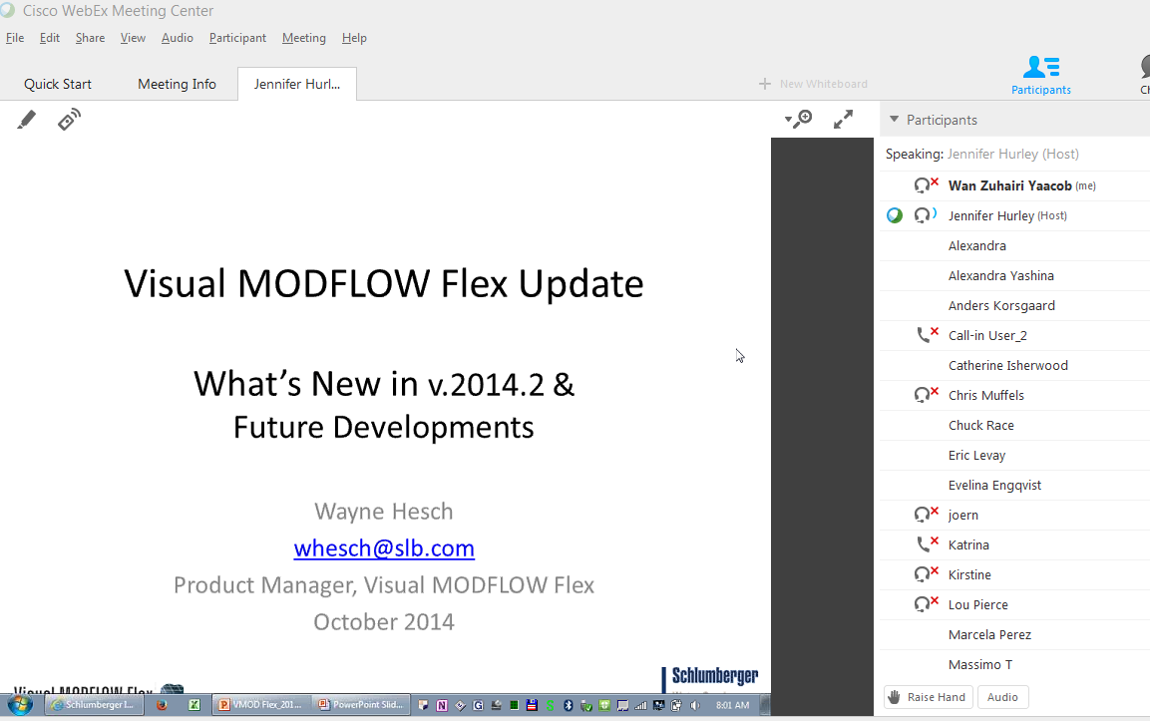1150x721 pixels.
Task: Collapse the Participants panel triangle
Action: [894, 119]
